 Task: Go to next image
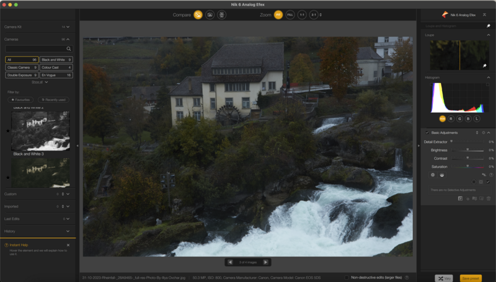tap(266, 262)
